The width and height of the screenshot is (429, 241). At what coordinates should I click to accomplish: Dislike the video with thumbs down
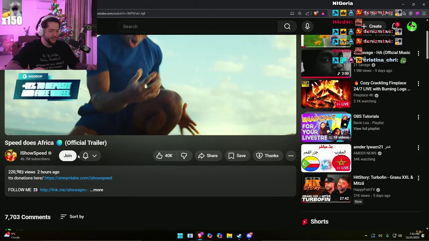click(x=184, y=156)
